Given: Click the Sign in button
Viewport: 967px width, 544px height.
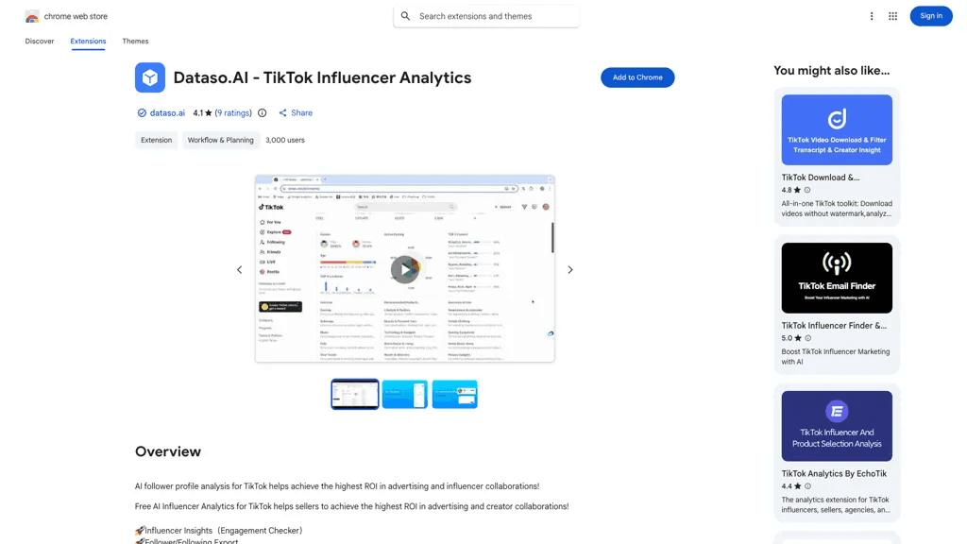Looking at the screenshot, I should 930,16.
